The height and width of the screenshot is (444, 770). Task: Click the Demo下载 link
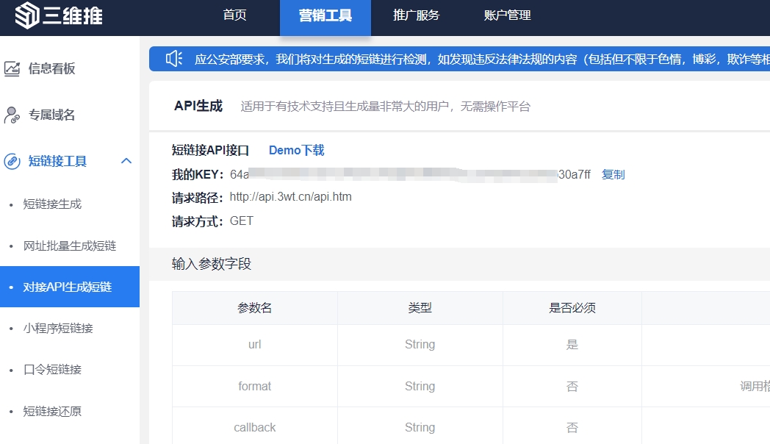coord(296,151)
